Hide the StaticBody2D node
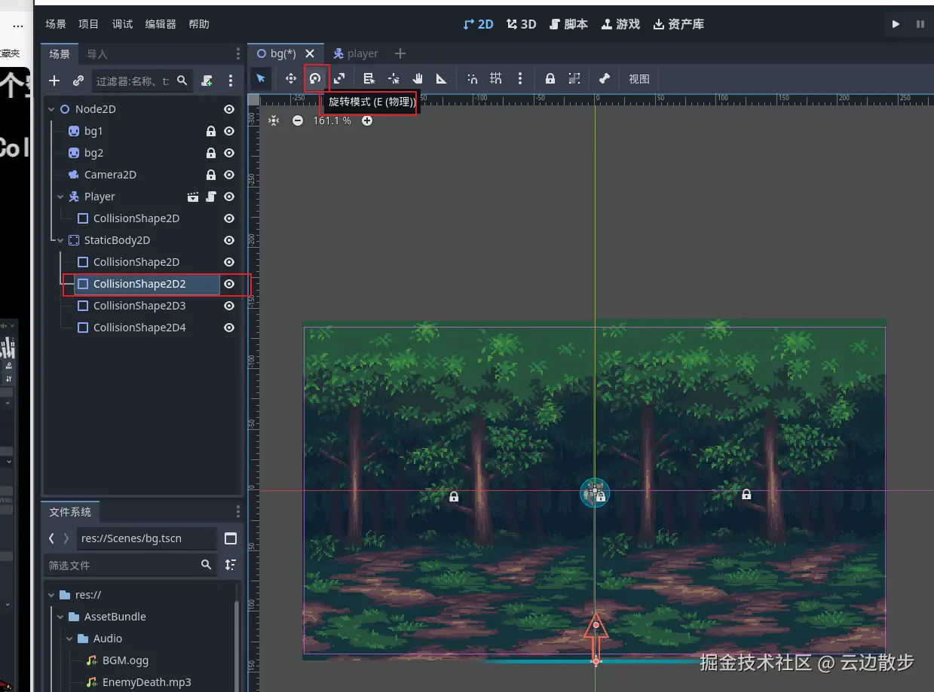The height and width of the screenshot is (692, 934). pyautogui.click(x=229, y=240)
